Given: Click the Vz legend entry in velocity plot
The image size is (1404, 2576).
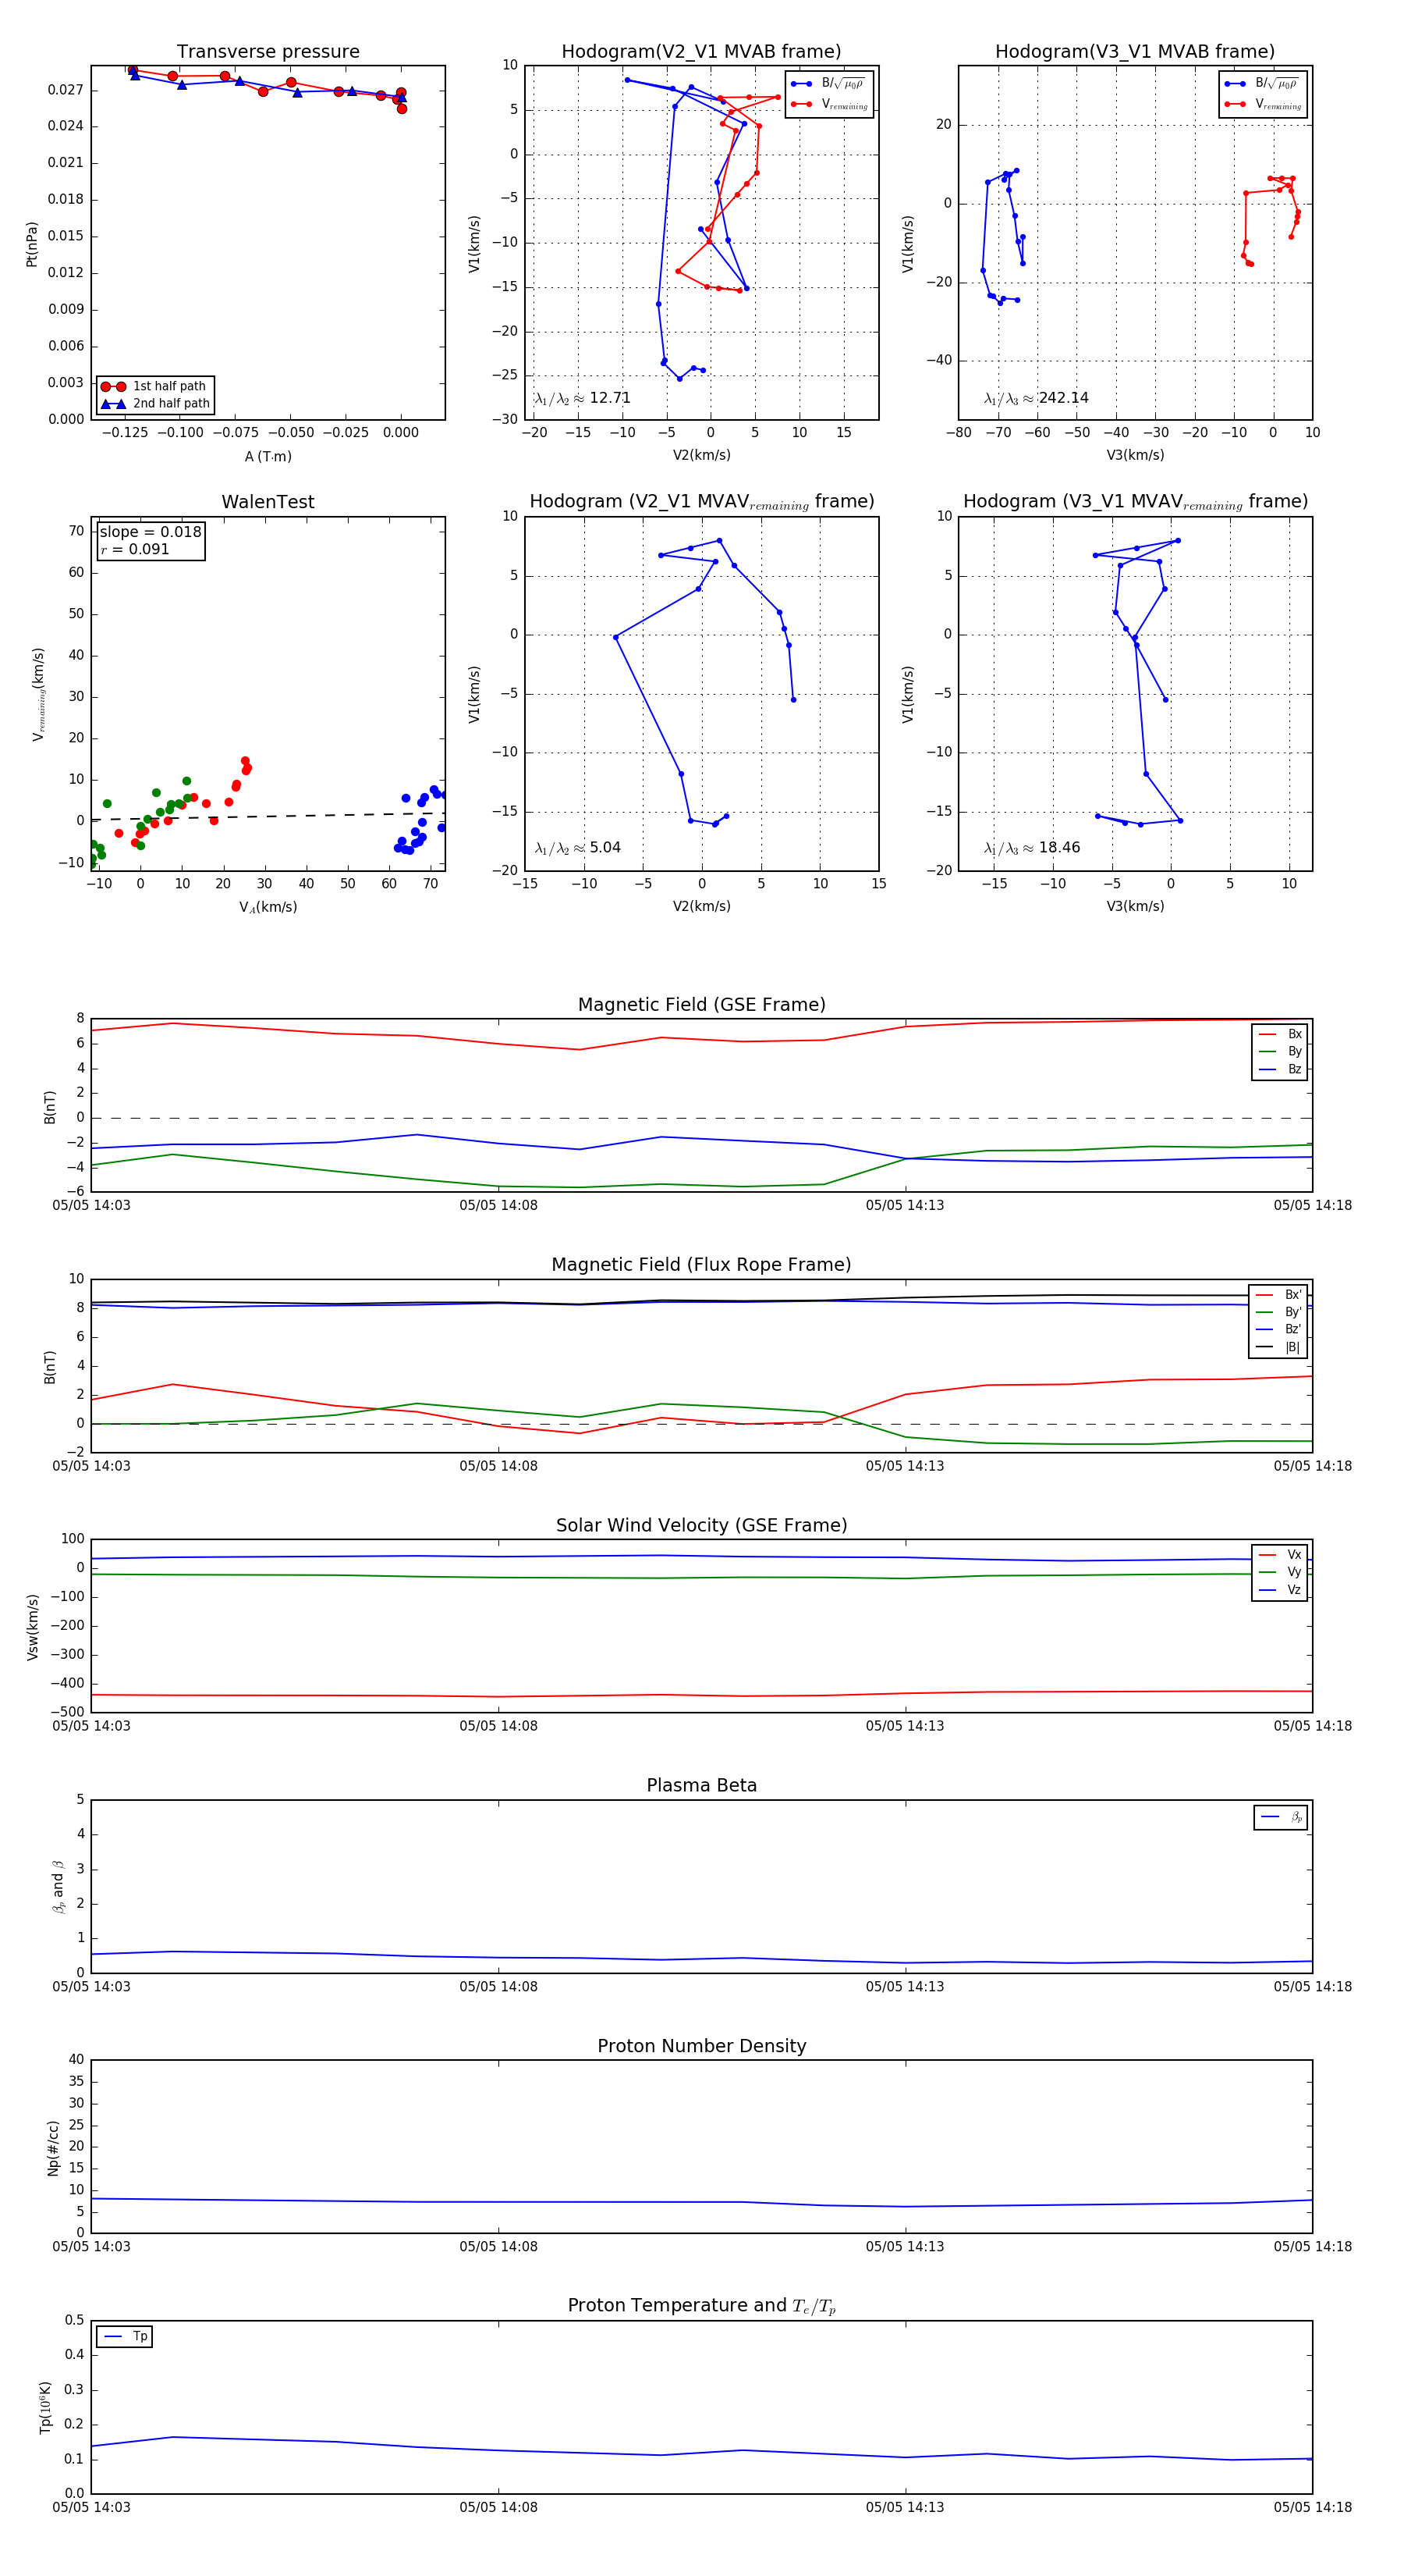Looking at the screenshot, I should [1280, 1590].
